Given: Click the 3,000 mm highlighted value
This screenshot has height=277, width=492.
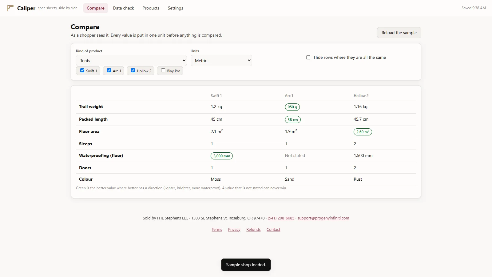Looking at the screenshot, I should click(222, 156).
